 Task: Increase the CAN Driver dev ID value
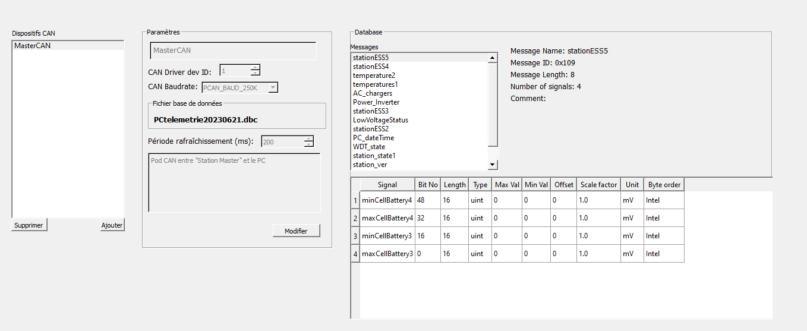(x=256, y=67)
